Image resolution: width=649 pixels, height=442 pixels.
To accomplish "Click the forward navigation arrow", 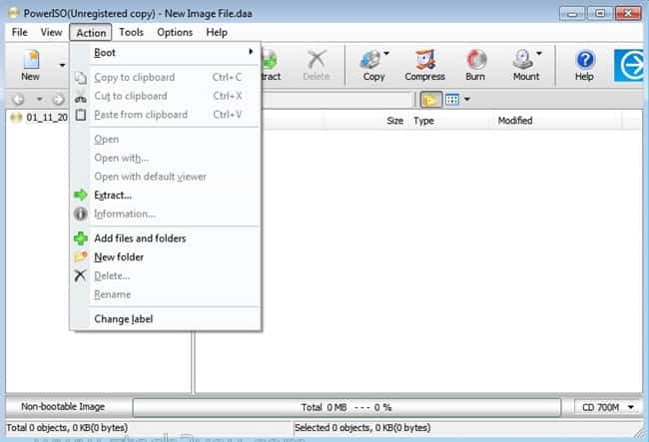I will point(58,99).
